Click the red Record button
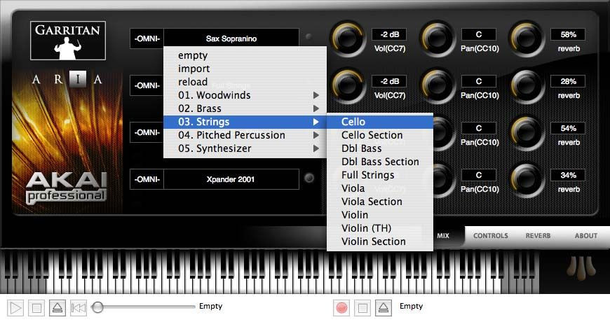The height and width of the screenshot is (322, 610). (342, 307)
